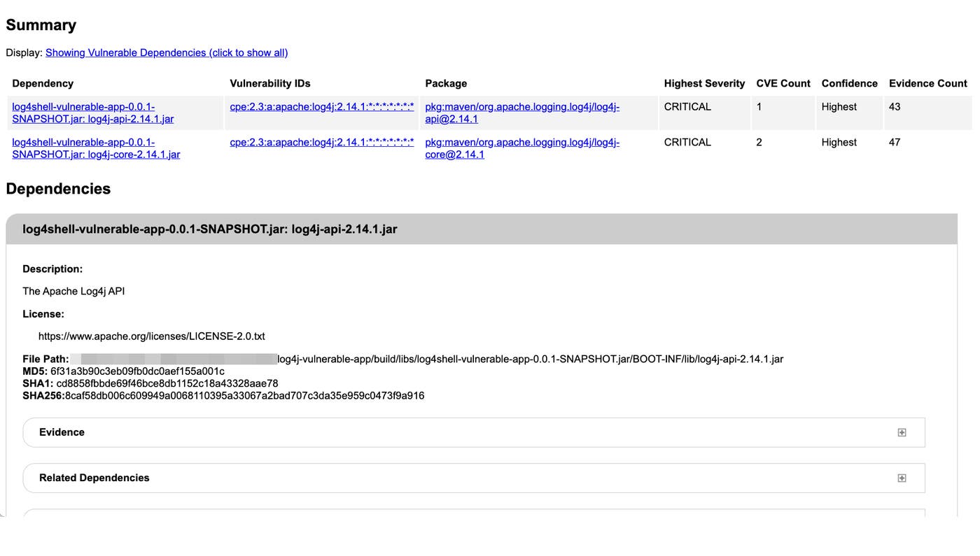
Task: Click the plus icon on Related Dependencies panel
Action: click(x=902, y=478)
